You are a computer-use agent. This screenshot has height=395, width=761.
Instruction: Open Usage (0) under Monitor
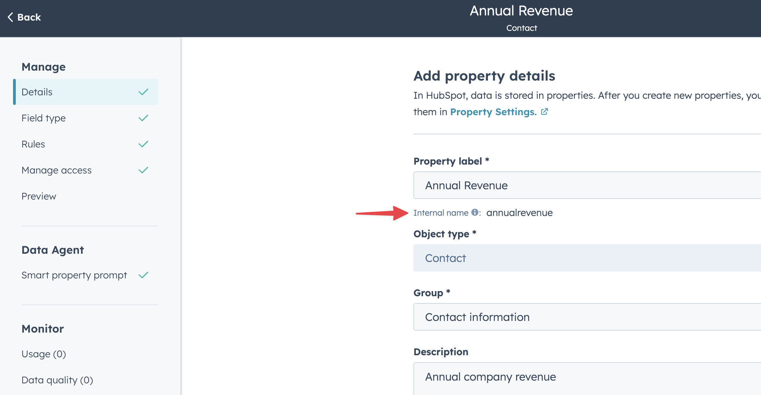pos(44,354)
